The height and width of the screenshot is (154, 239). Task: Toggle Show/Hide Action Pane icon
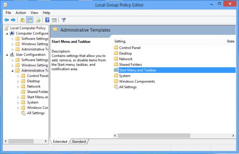click(54, 20)
